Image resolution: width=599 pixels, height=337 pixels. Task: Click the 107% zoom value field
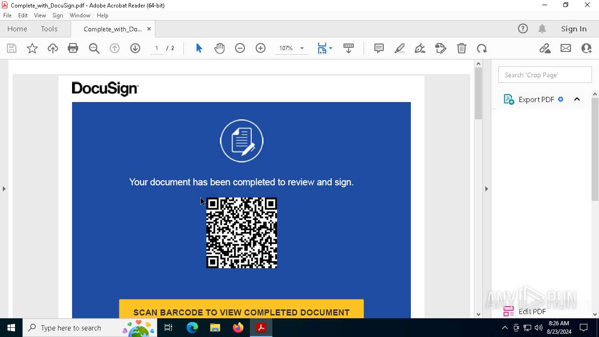(286, 48)
